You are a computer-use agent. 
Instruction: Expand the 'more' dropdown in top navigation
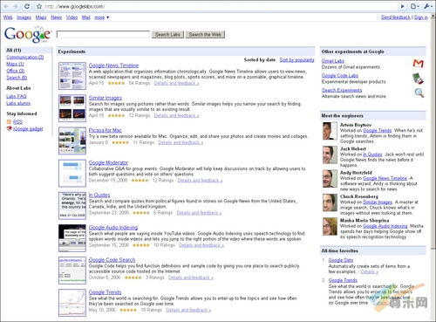coord(102,17)
